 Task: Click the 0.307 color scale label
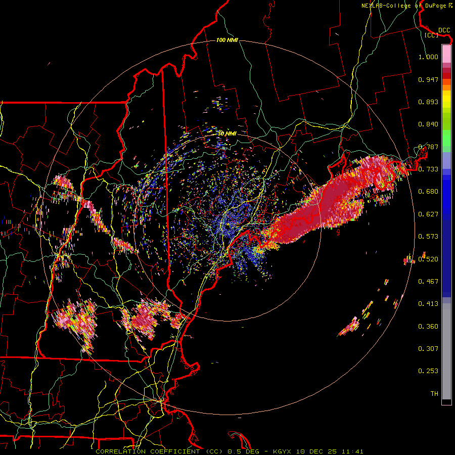(428, 348)
